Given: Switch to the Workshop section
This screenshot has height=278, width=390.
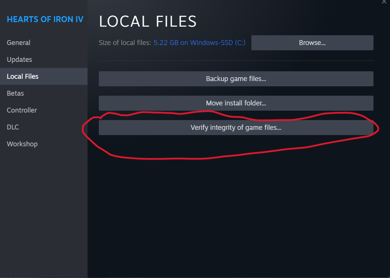Looking at the screenshot, I should 22,144.
